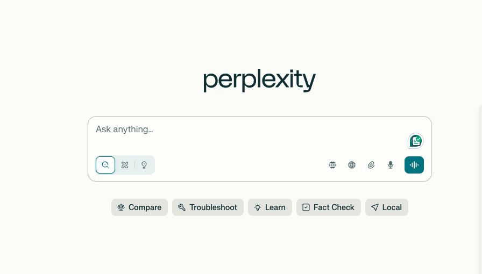This screenshot has height=274, width=482.
Task: Start dictation with the microphone icon
Action: click(x=391, y=165)
